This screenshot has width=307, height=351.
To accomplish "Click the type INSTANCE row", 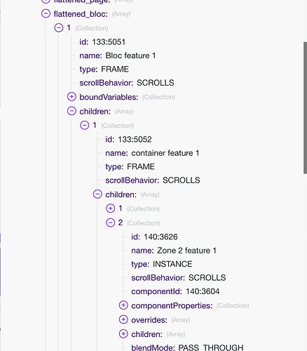I will pos(162,264).
